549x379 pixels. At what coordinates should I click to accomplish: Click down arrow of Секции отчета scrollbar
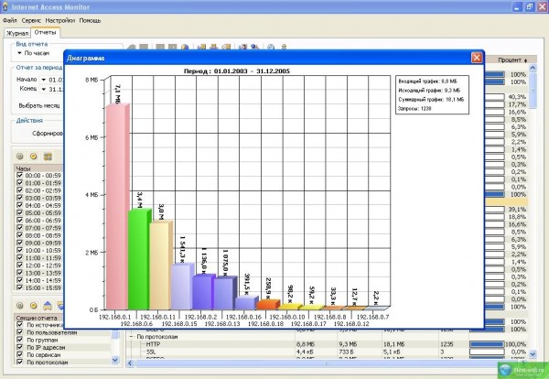pos(115,360)
